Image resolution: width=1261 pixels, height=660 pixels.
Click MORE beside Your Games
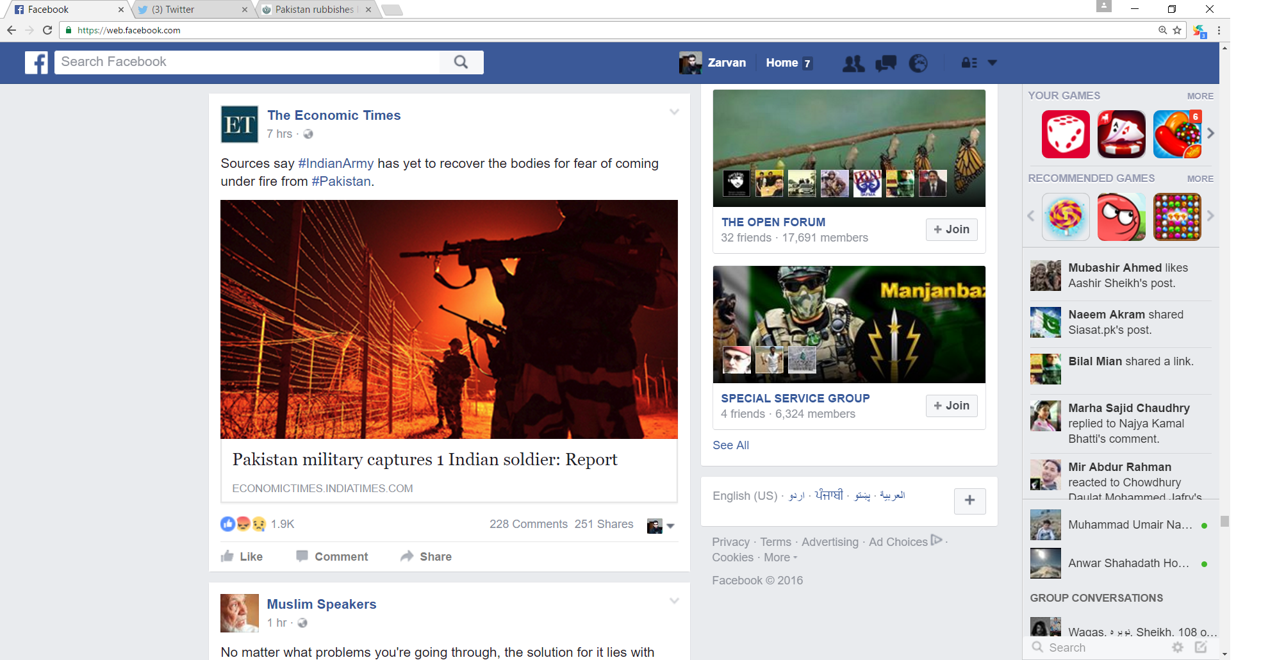pos(1200,96)
